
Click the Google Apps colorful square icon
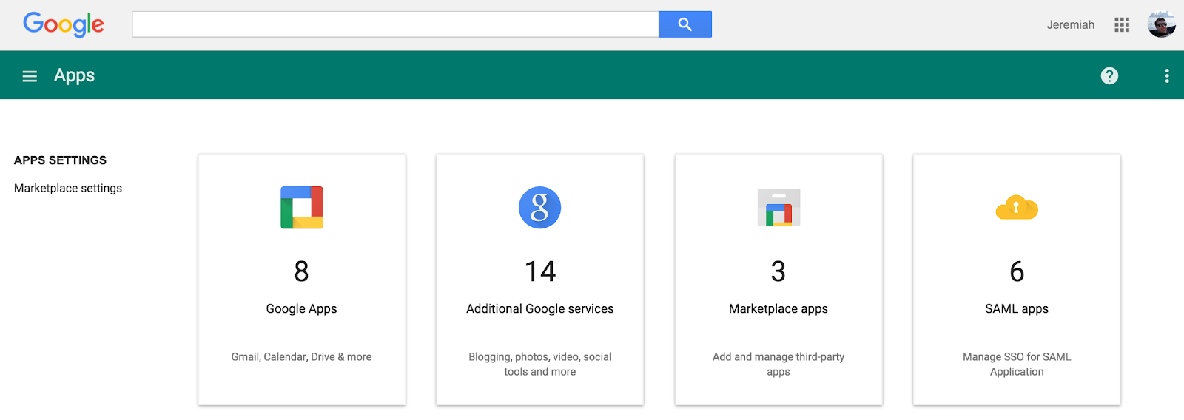302,208
